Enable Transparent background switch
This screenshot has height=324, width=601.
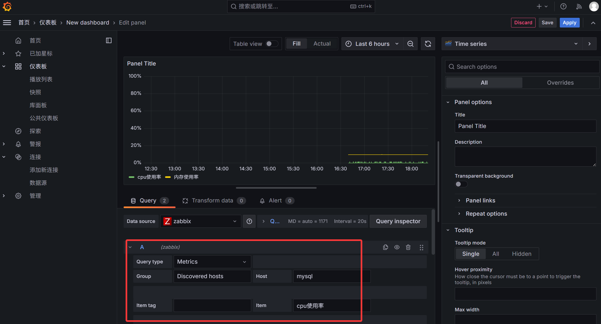461,184
